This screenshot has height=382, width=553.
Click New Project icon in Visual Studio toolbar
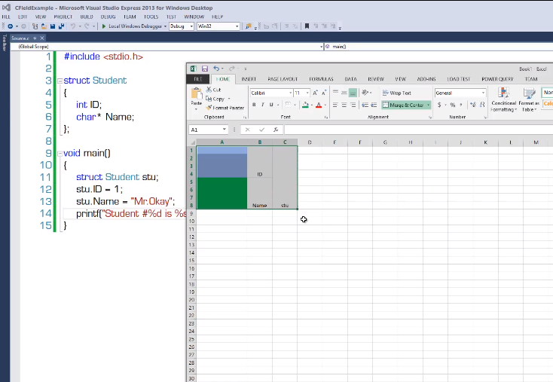click(35, 26)
